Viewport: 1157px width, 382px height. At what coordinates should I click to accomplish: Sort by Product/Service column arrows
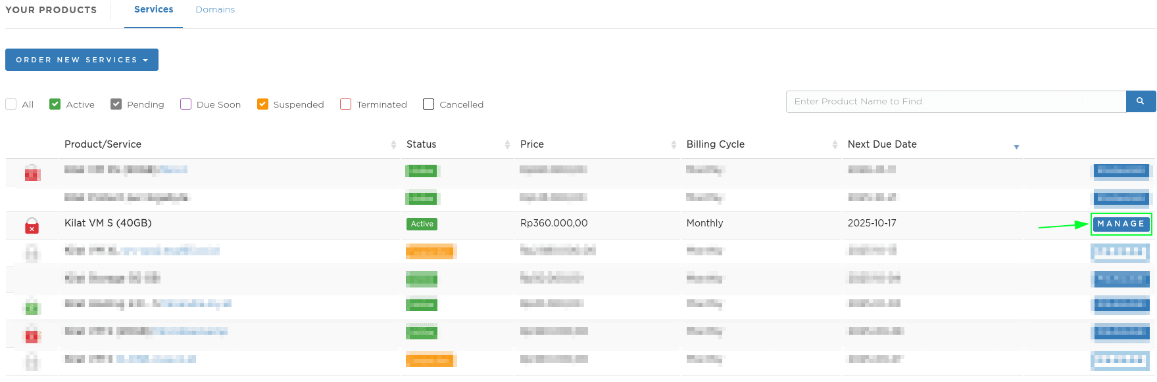point(393,145)
